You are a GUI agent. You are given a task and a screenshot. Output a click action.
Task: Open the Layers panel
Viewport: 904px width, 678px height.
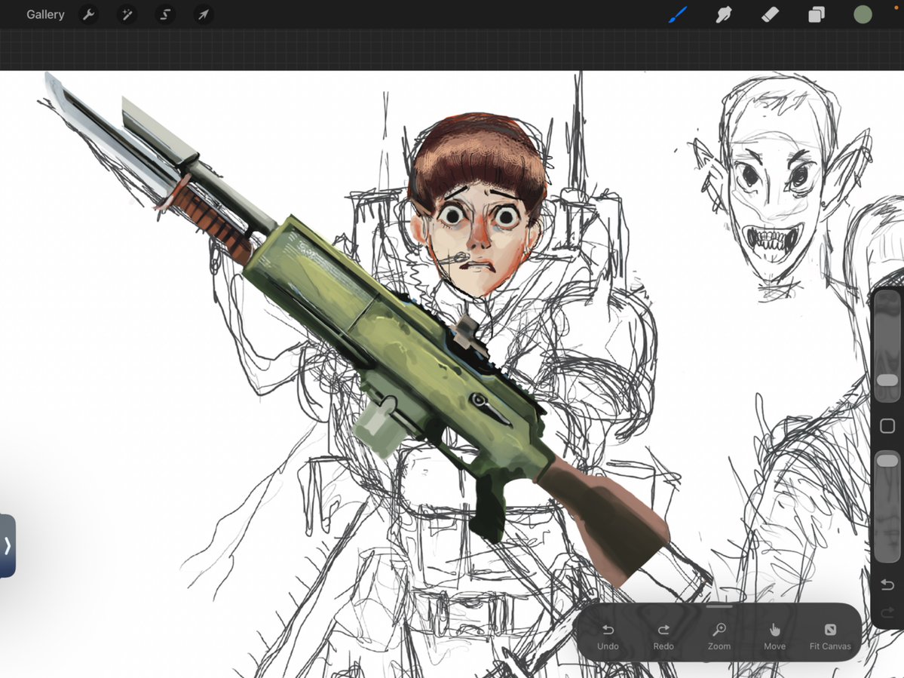[x=817, y=14]
